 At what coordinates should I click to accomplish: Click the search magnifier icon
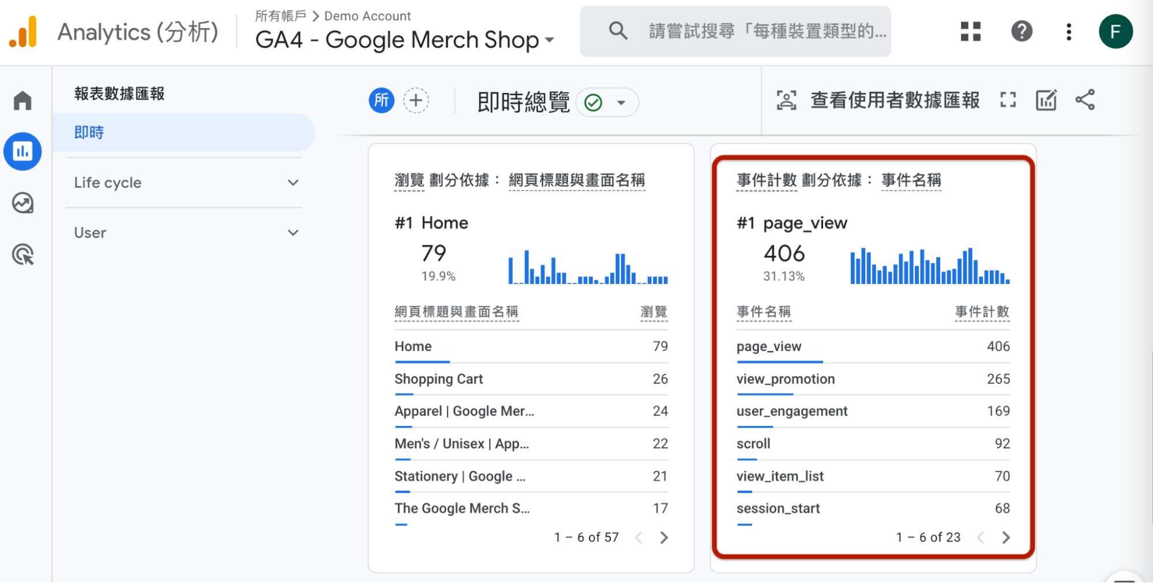(618, 31)
